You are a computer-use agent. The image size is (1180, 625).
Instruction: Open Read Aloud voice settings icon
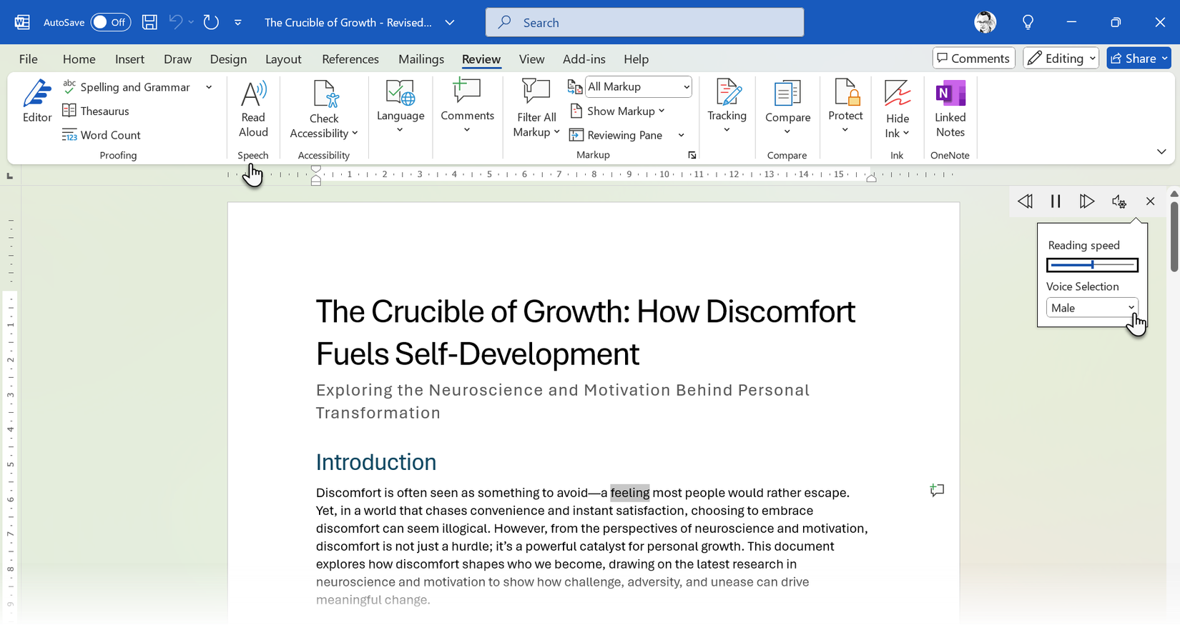1119,201
